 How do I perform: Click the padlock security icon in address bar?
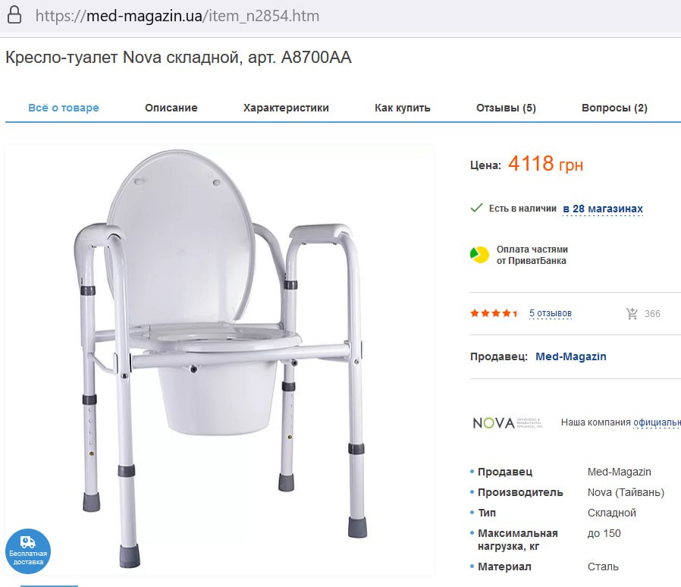click(14, 15)
